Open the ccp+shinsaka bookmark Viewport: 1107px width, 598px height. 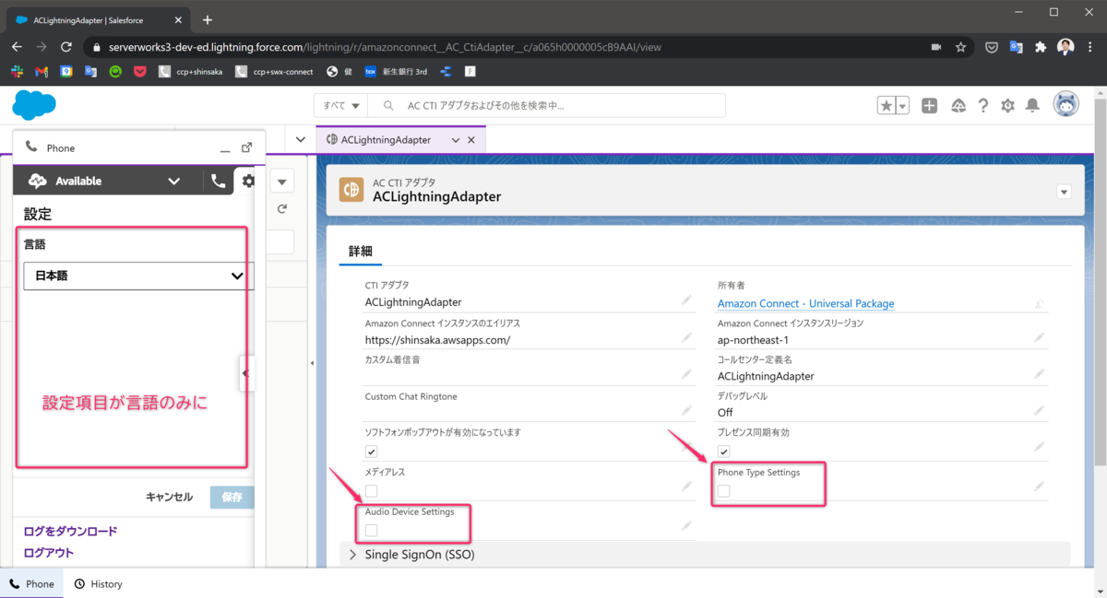[191, 71]
